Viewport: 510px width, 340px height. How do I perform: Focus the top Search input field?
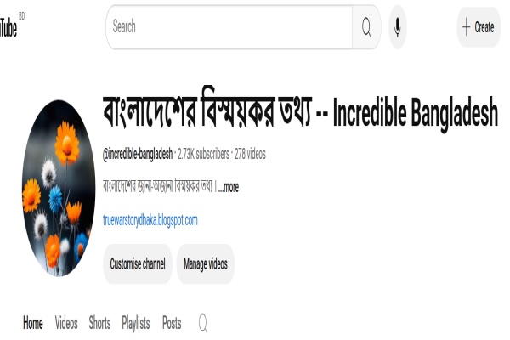pyautogui.click(x=229, y=27)
